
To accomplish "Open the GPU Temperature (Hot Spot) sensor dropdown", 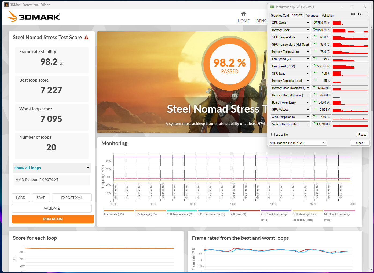I will point(308,45).
